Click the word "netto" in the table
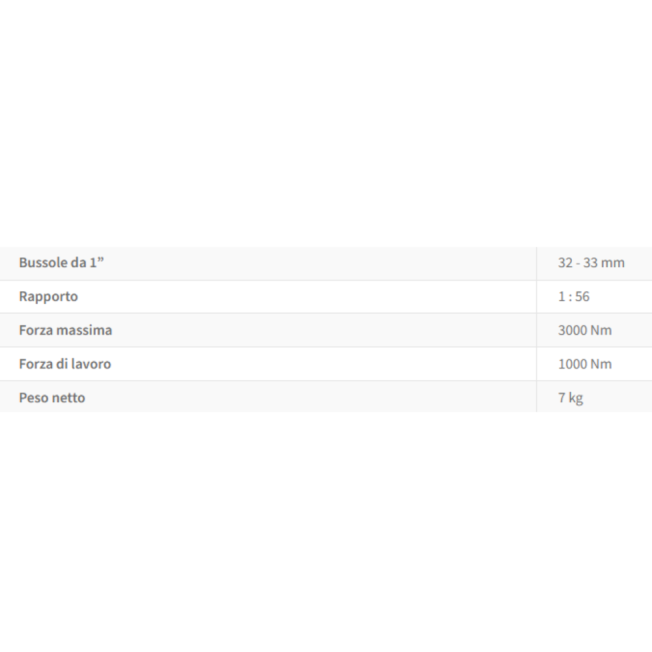 click(68, 398)
